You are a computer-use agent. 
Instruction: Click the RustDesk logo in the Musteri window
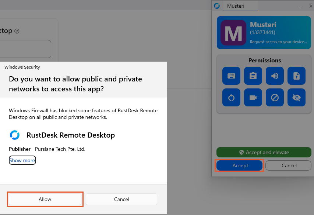pos(217,6)
